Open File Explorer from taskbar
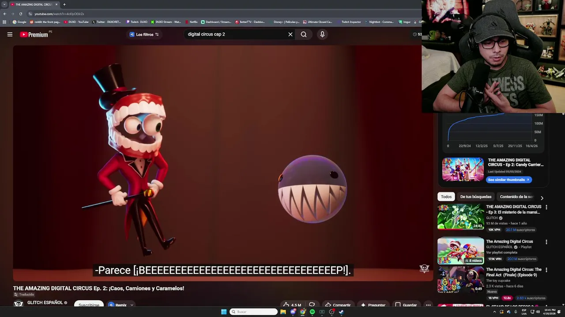 pos(283,312)
